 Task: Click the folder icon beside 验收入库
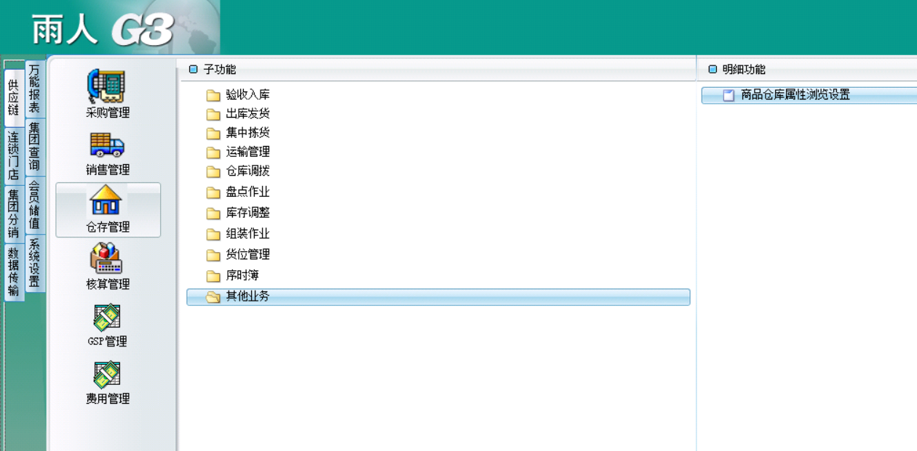coord(213,95)
